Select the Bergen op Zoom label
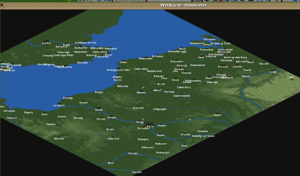 (220, 44)
